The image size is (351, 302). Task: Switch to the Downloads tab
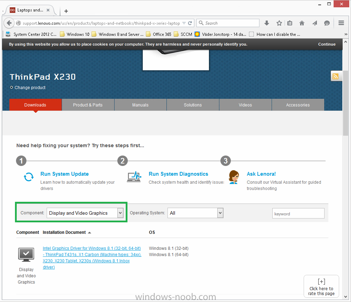tap(36, 105)
